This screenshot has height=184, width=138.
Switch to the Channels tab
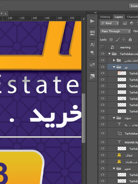[x=132, y=17]
